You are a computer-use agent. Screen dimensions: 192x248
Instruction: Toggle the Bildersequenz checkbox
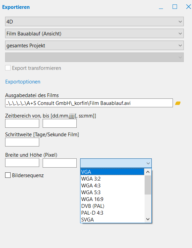pos(8,175)
